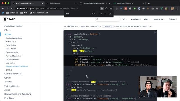
Task: Click the docs search box
Action: 108,19
